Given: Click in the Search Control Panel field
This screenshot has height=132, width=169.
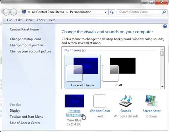Looking at the screenshot, I should coord(140,12).
